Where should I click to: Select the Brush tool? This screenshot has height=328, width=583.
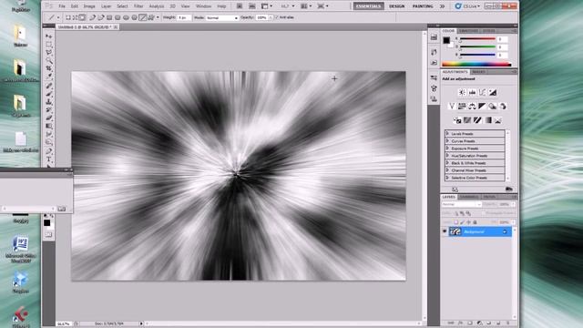tap(48, 94)
